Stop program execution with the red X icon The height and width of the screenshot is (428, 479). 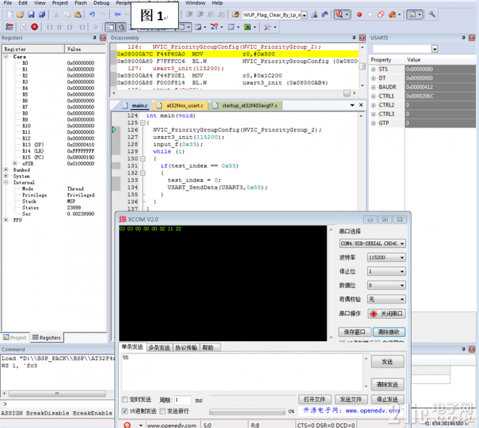(34, 27)
